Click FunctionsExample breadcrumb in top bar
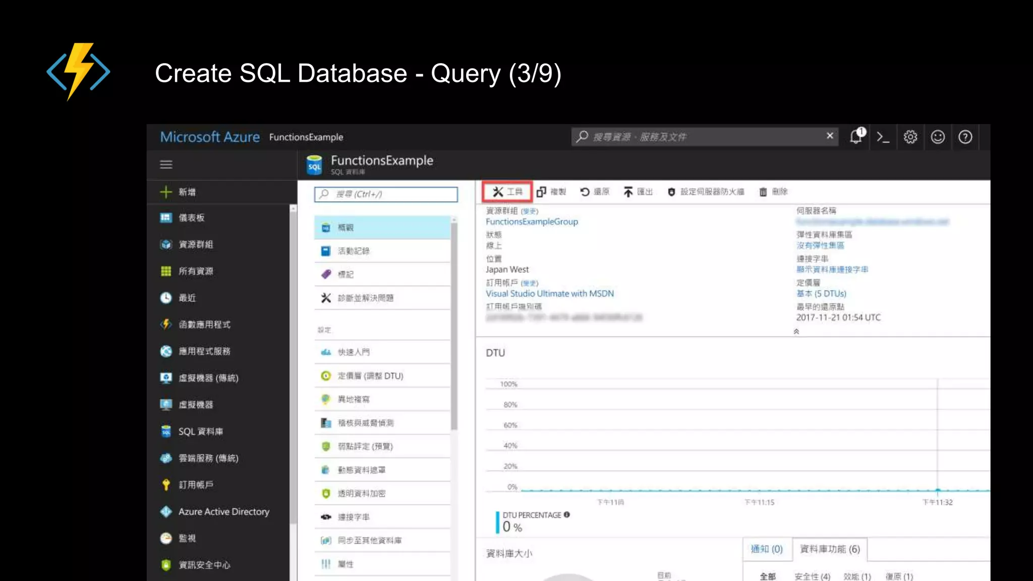The height and width of the screenshot is (581, 1033). [x=306, y=137]
